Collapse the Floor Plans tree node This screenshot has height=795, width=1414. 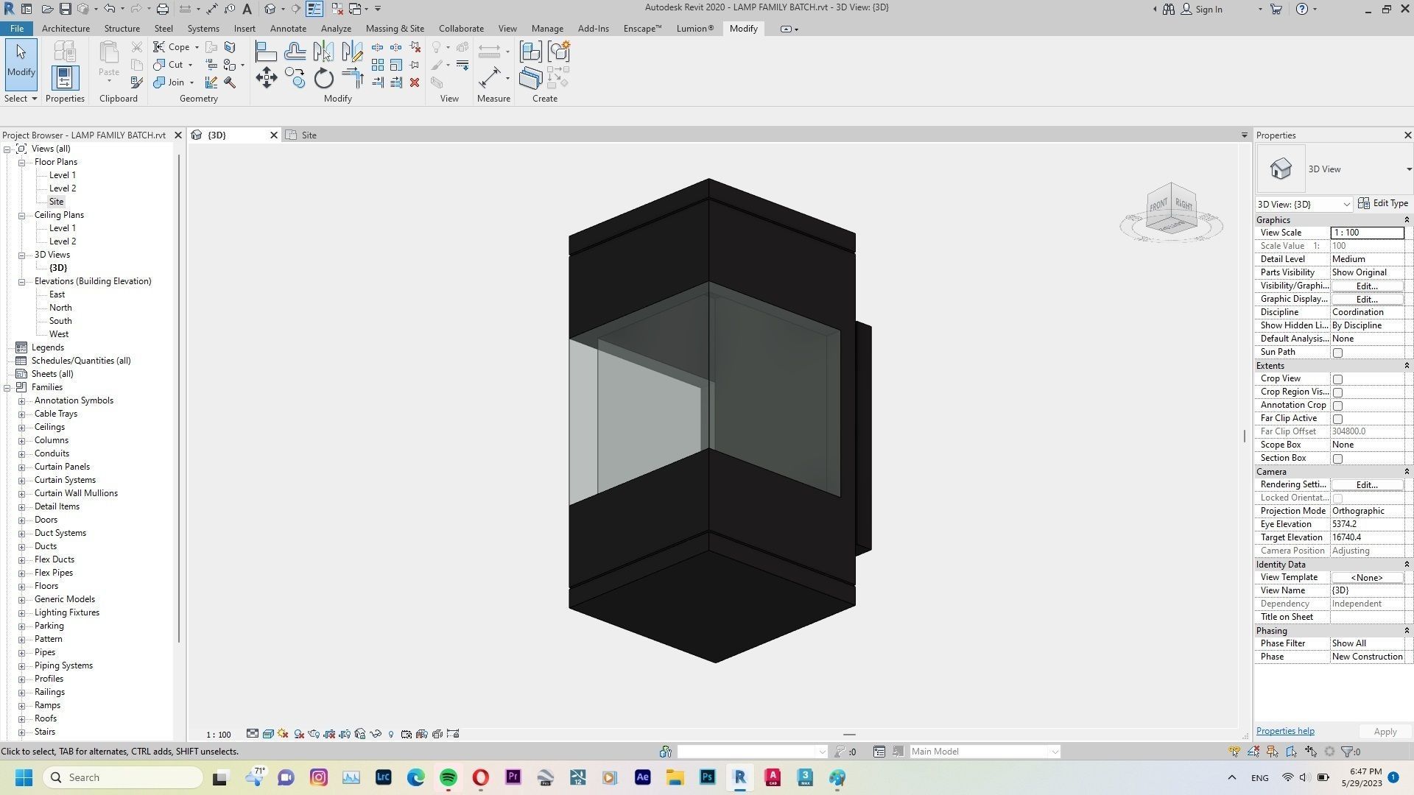click(x=22, y=162)
